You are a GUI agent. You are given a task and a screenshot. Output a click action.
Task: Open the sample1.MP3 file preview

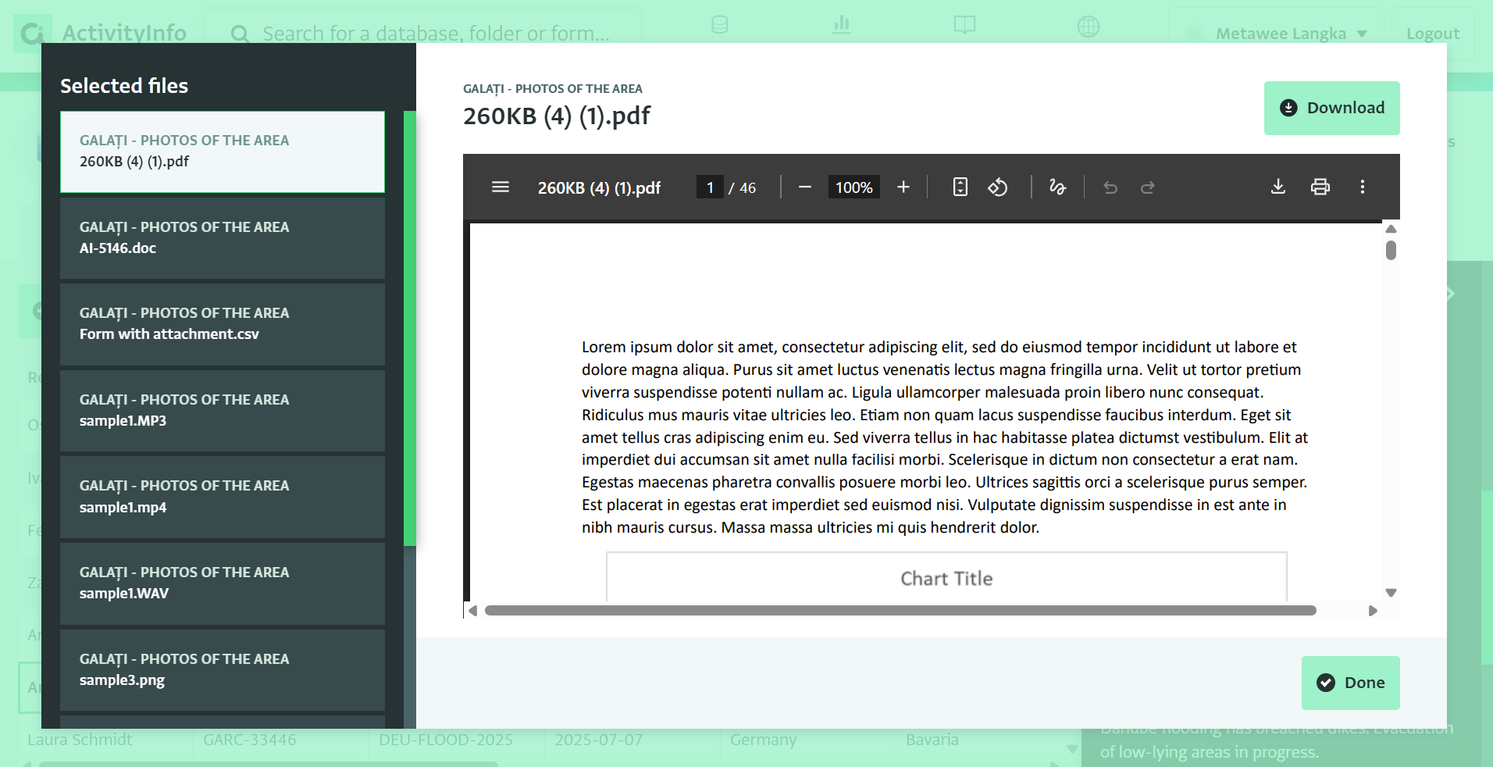223,411
